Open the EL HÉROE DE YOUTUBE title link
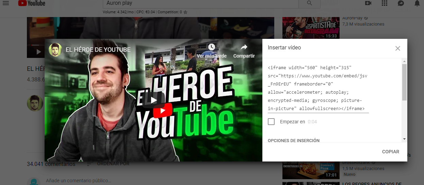Viewport: 424px width, 185px height. (98, 50)
